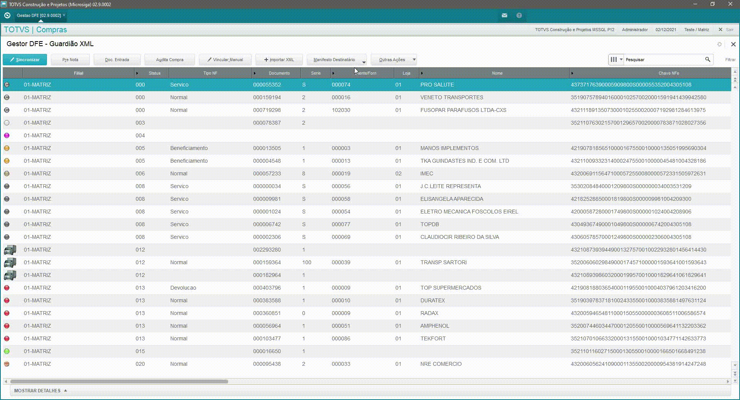The height and width of the screenshot is (400, 740).
Task: Focus the Pesquisar search field
Action: click(x=664, y=60)
